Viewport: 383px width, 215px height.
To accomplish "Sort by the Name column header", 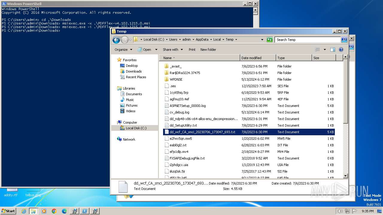I will pyautogui.click(x=200, y=58).
